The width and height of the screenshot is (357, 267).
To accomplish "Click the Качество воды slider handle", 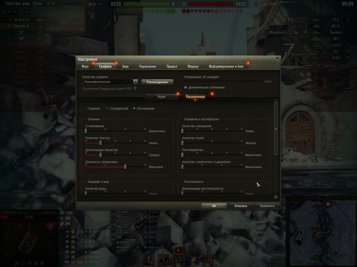I will tap(86, 193).
